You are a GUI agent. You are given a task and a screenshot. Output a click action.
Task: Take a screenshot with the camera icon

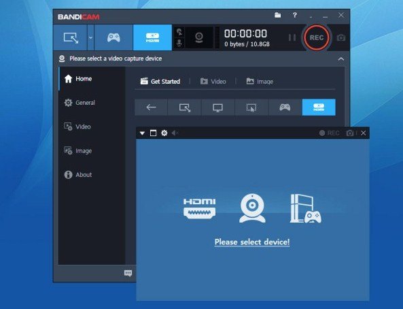(x=341, y=38)
